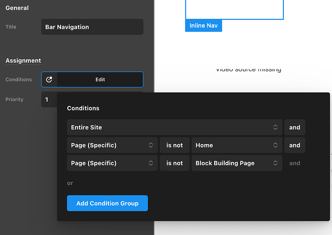Viewport: 332px width, 235px height.
Task: Open Page (Specific) dropdown in Home row
Action: tap(112, 145)
